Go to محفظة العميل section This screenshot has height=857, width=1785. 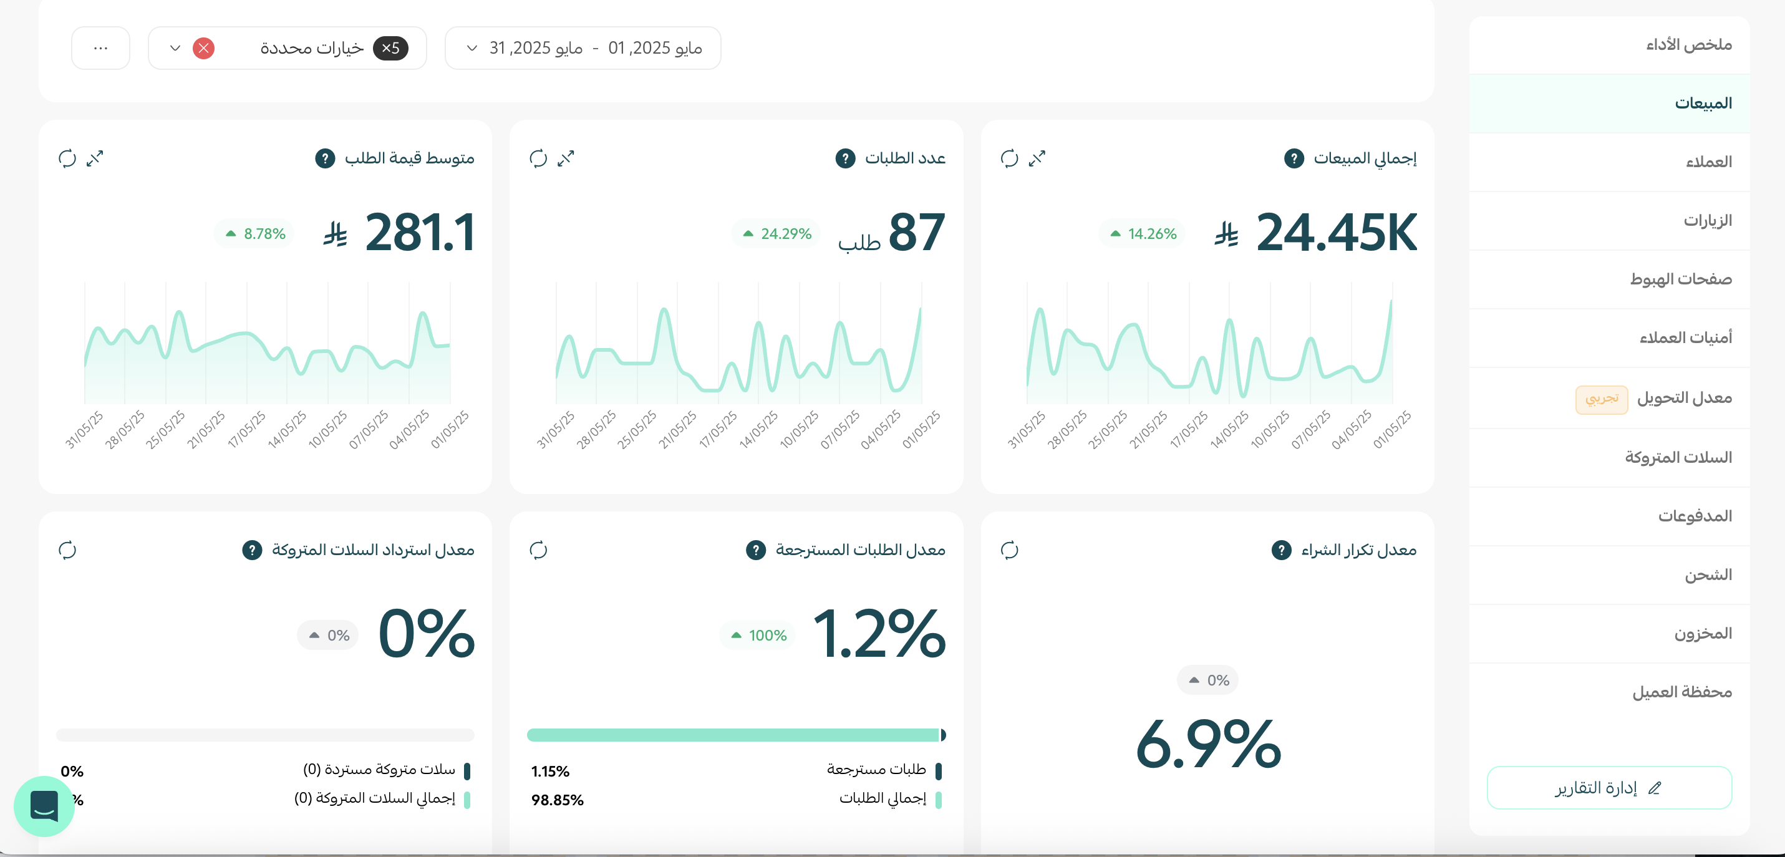[x=1609, y=692]
